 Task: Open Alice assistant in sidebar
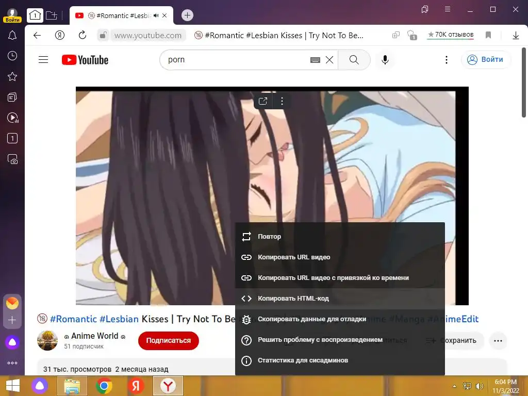12,342
